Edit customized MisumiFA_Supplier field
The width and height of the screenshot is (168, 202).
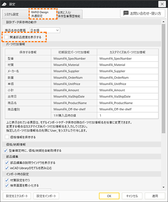click(128, 71)
